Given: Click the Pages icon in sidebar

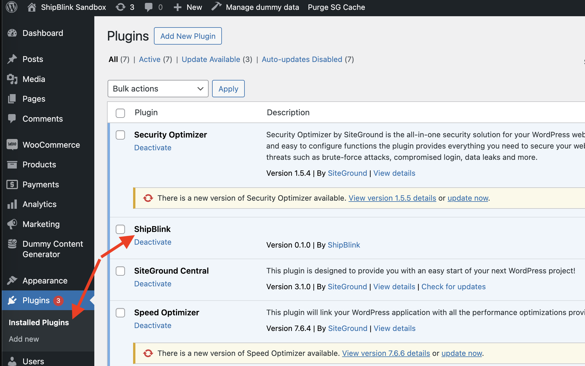Looking at the screenshot, I should (12, 99).
